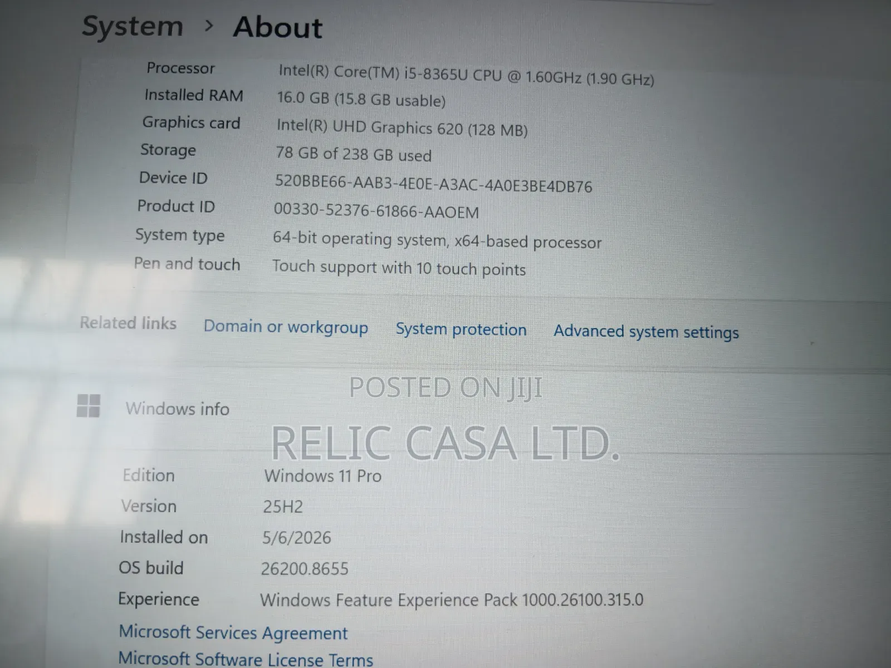Click the About page heading
This screenshot has width=891, height=668.
pyautogui.click(x=278, y=27)
